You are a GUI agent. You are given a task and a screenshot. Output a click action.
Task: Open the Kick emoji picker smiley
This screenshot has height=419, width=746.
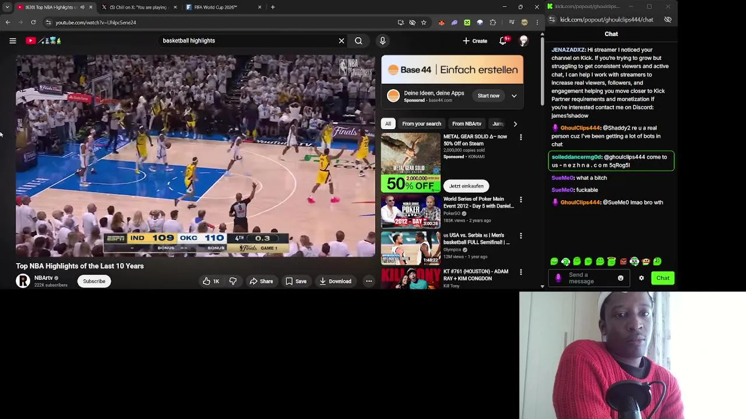[x=621, y=278]
